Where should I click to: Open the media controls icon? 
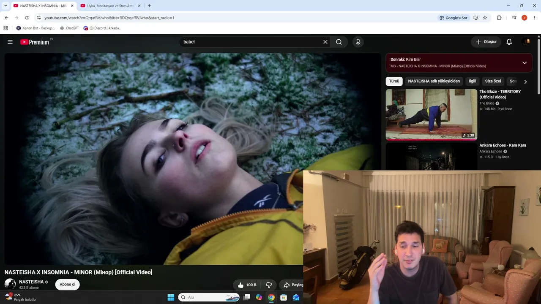click(x=514, y=18)
